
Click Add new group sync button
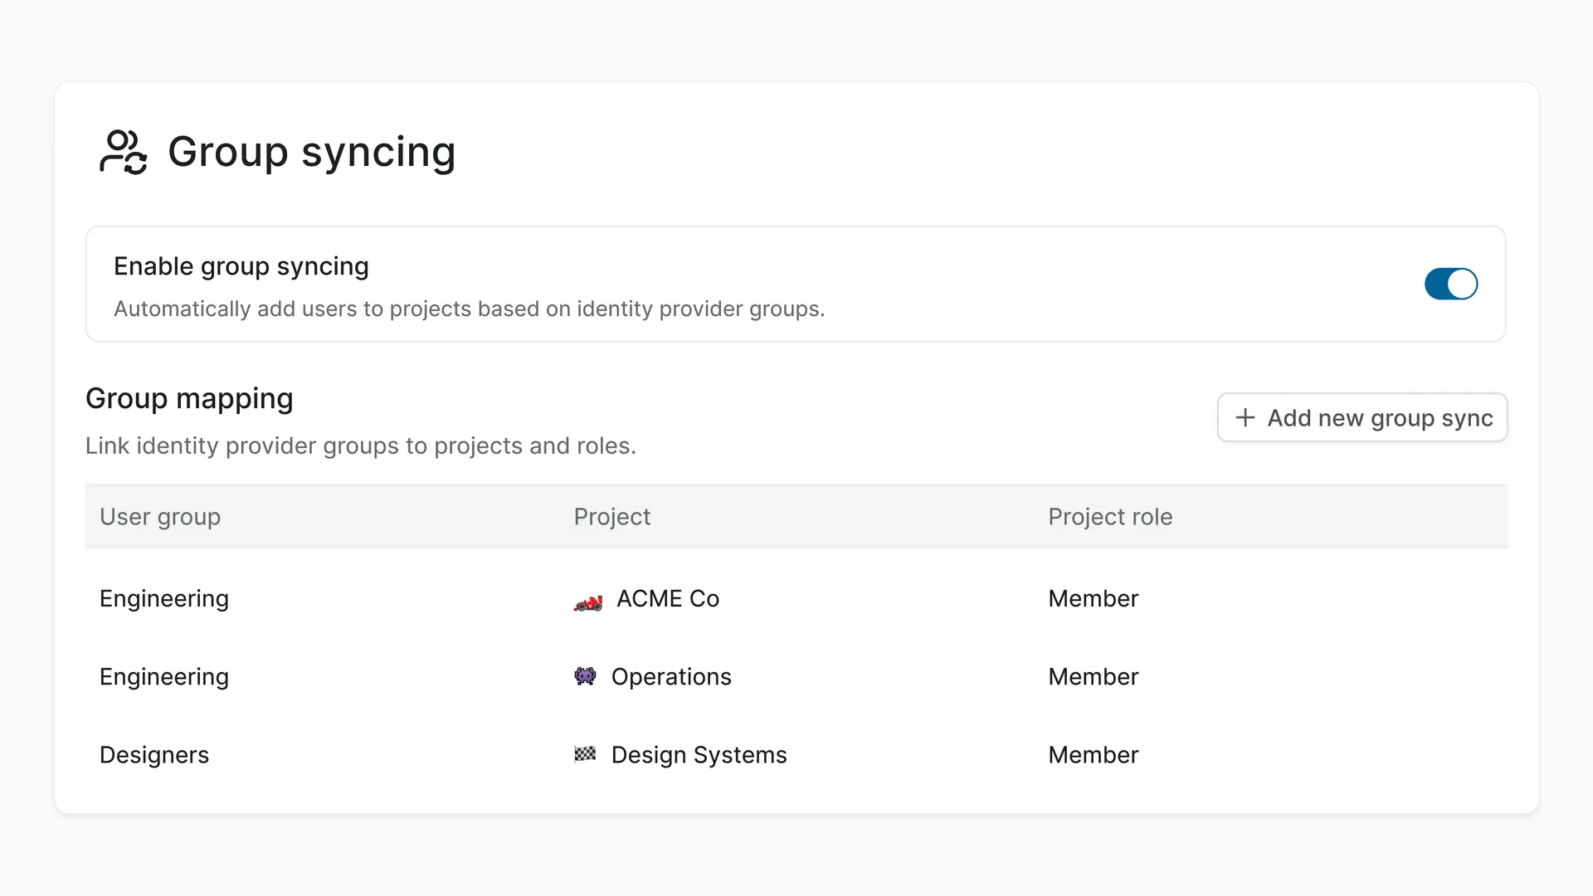tap(1362, 417)
